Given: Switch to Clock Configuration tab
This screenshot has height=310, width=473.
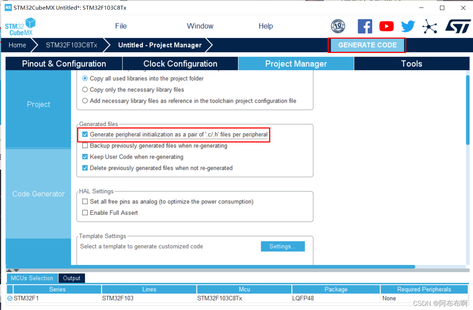Looking at the screenshot, I should 180,64.
